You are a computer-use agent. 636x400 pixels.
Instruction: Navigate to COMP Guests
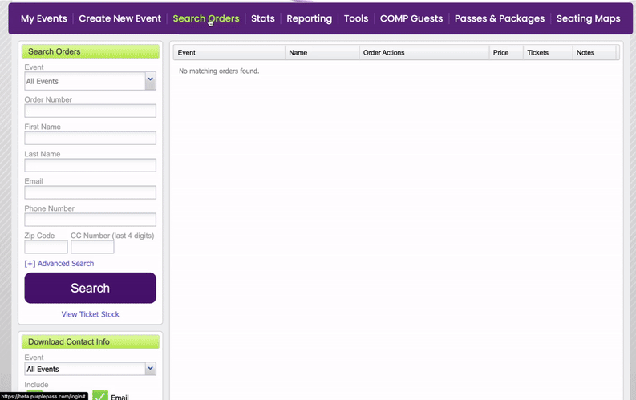[x=411, y=18]
